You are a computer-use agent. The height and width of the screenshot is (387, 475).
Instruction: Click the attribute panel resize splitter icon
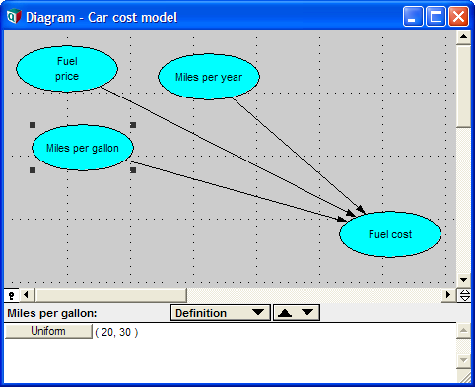pyautogui.click(x=464, y=295)
